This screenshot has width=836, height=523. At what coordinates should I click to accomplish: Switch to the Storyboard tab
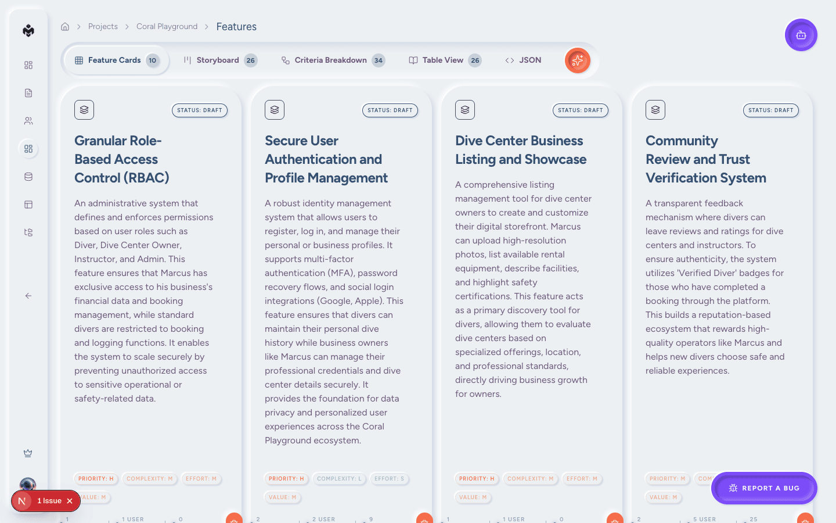(219, 60)
